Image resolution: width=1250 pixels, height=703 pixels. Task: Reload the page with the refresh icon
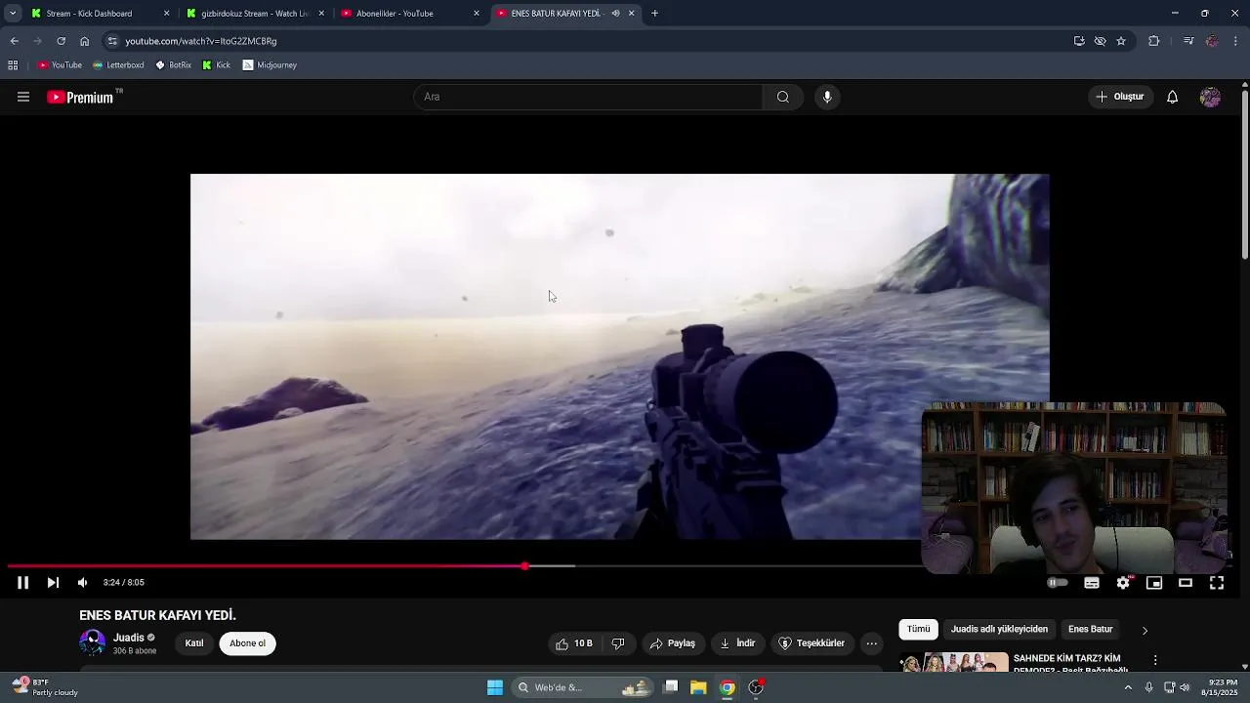click(x=61, y=41)
